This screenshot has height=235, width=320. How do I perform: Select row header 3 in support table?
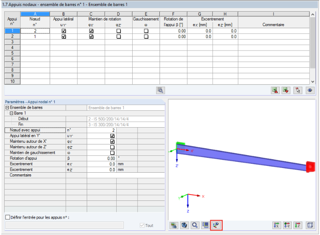click(12, 42)
